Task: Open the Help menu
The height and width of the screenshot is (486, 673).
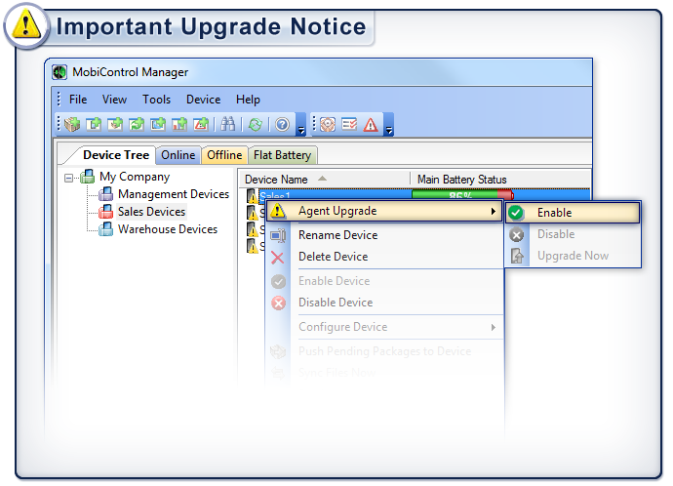Action: [x=248, y=100]
